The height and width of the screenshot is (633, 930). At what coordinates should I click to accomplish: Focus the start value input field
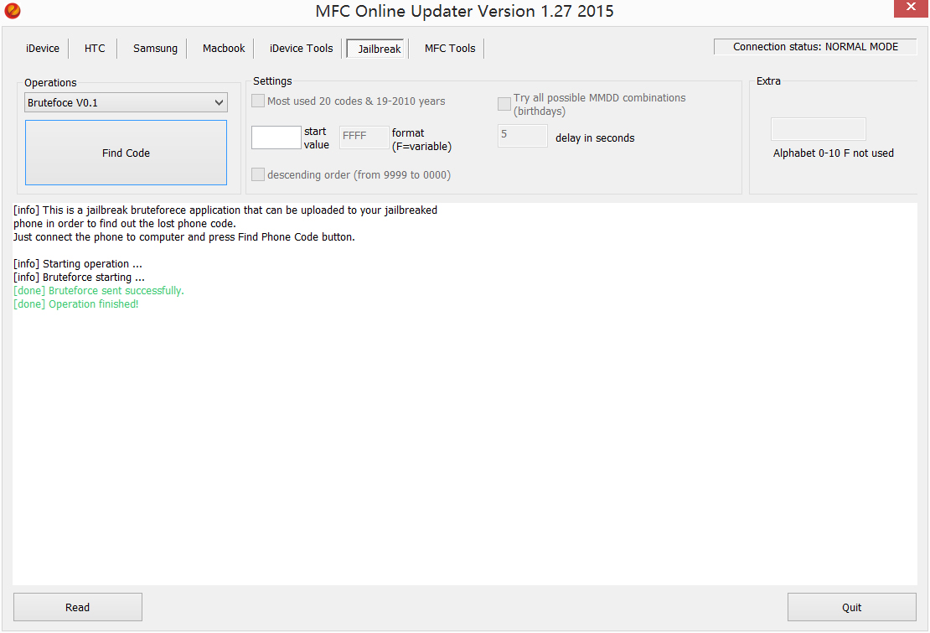point(276,137)
